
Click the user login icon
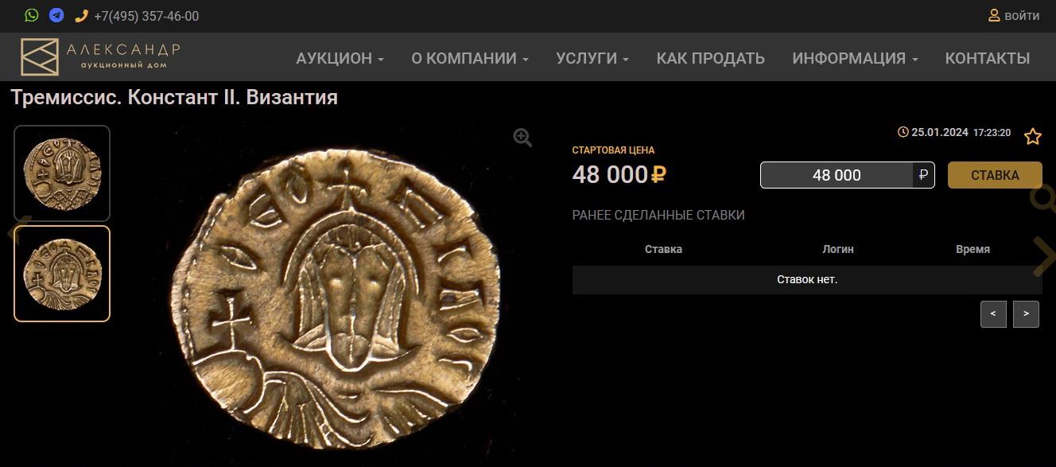[994, 15]
